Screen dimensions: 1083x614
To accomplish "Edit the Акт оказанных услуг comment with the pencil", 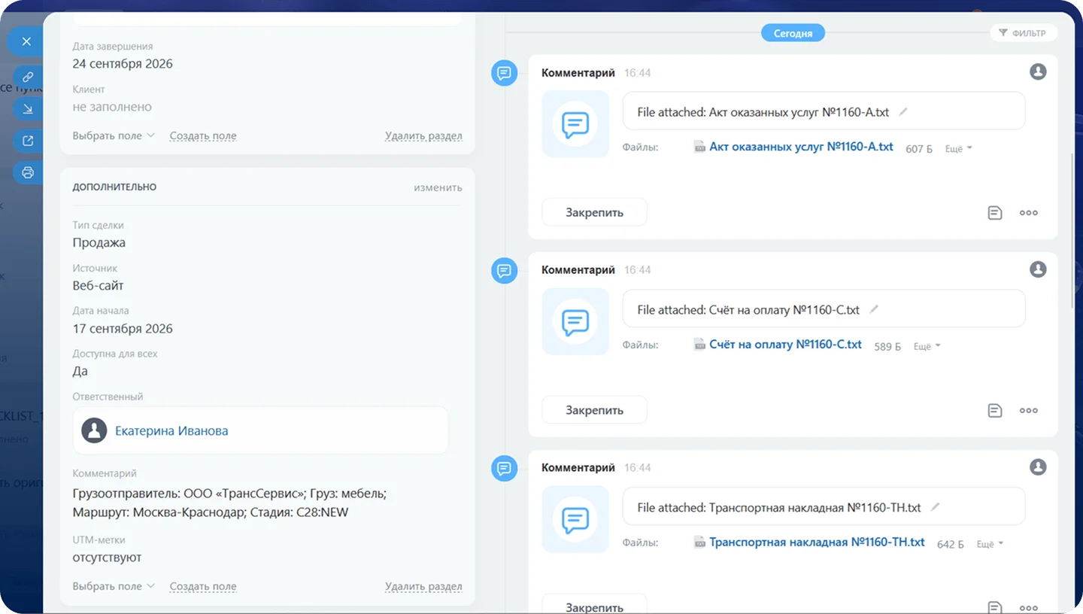I will [x=903, y=111].
